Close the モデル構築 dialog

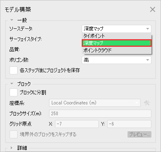coord(153,10)
